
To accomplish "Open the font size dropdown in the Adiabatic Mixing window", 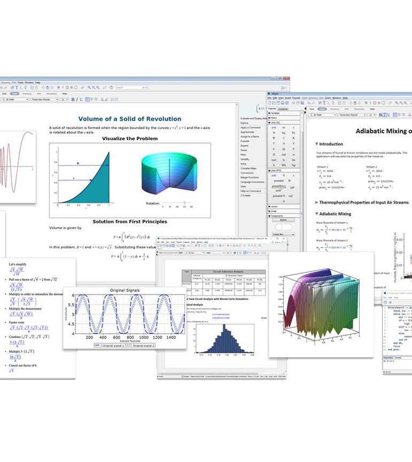I will click(x=372, y=115).
